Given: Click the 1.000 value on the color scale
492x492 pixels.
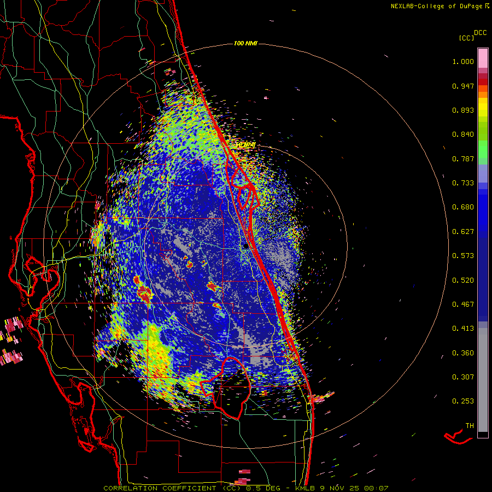Looking at the screenshot, I should [463, 61].
